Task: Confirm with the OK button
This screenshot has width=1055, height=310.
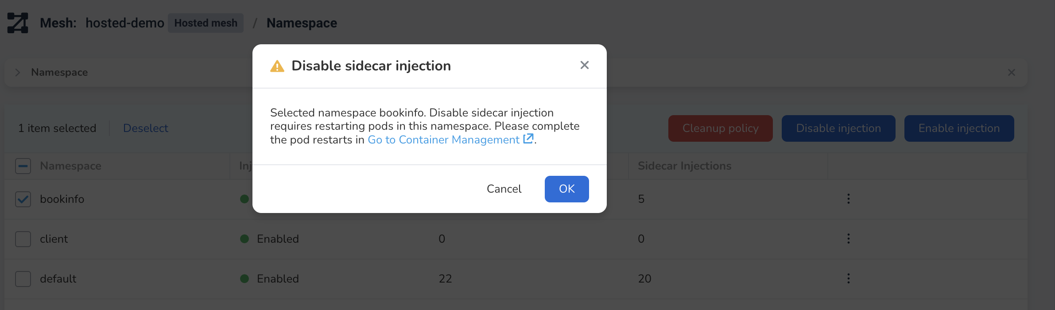Action: [x=566, y=189]
